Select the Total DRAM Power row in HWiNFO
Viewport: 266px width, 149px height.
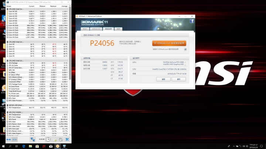(37, 91)
